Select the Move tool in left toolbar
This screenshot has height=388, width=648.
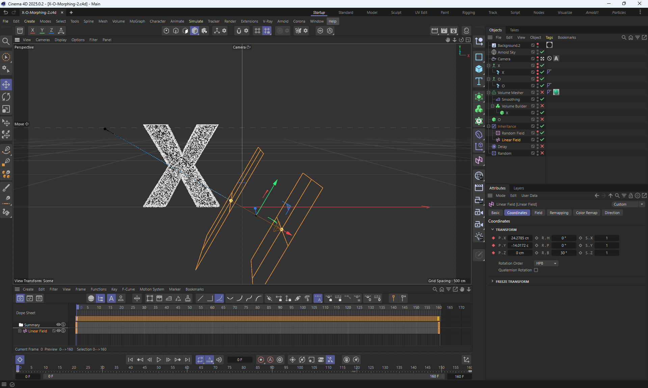6,84
